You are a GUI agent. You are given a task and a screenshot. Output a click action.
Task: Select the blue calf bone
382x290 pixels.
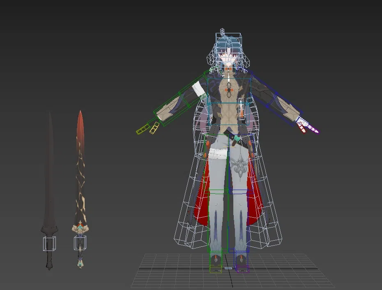coord(240,220)
